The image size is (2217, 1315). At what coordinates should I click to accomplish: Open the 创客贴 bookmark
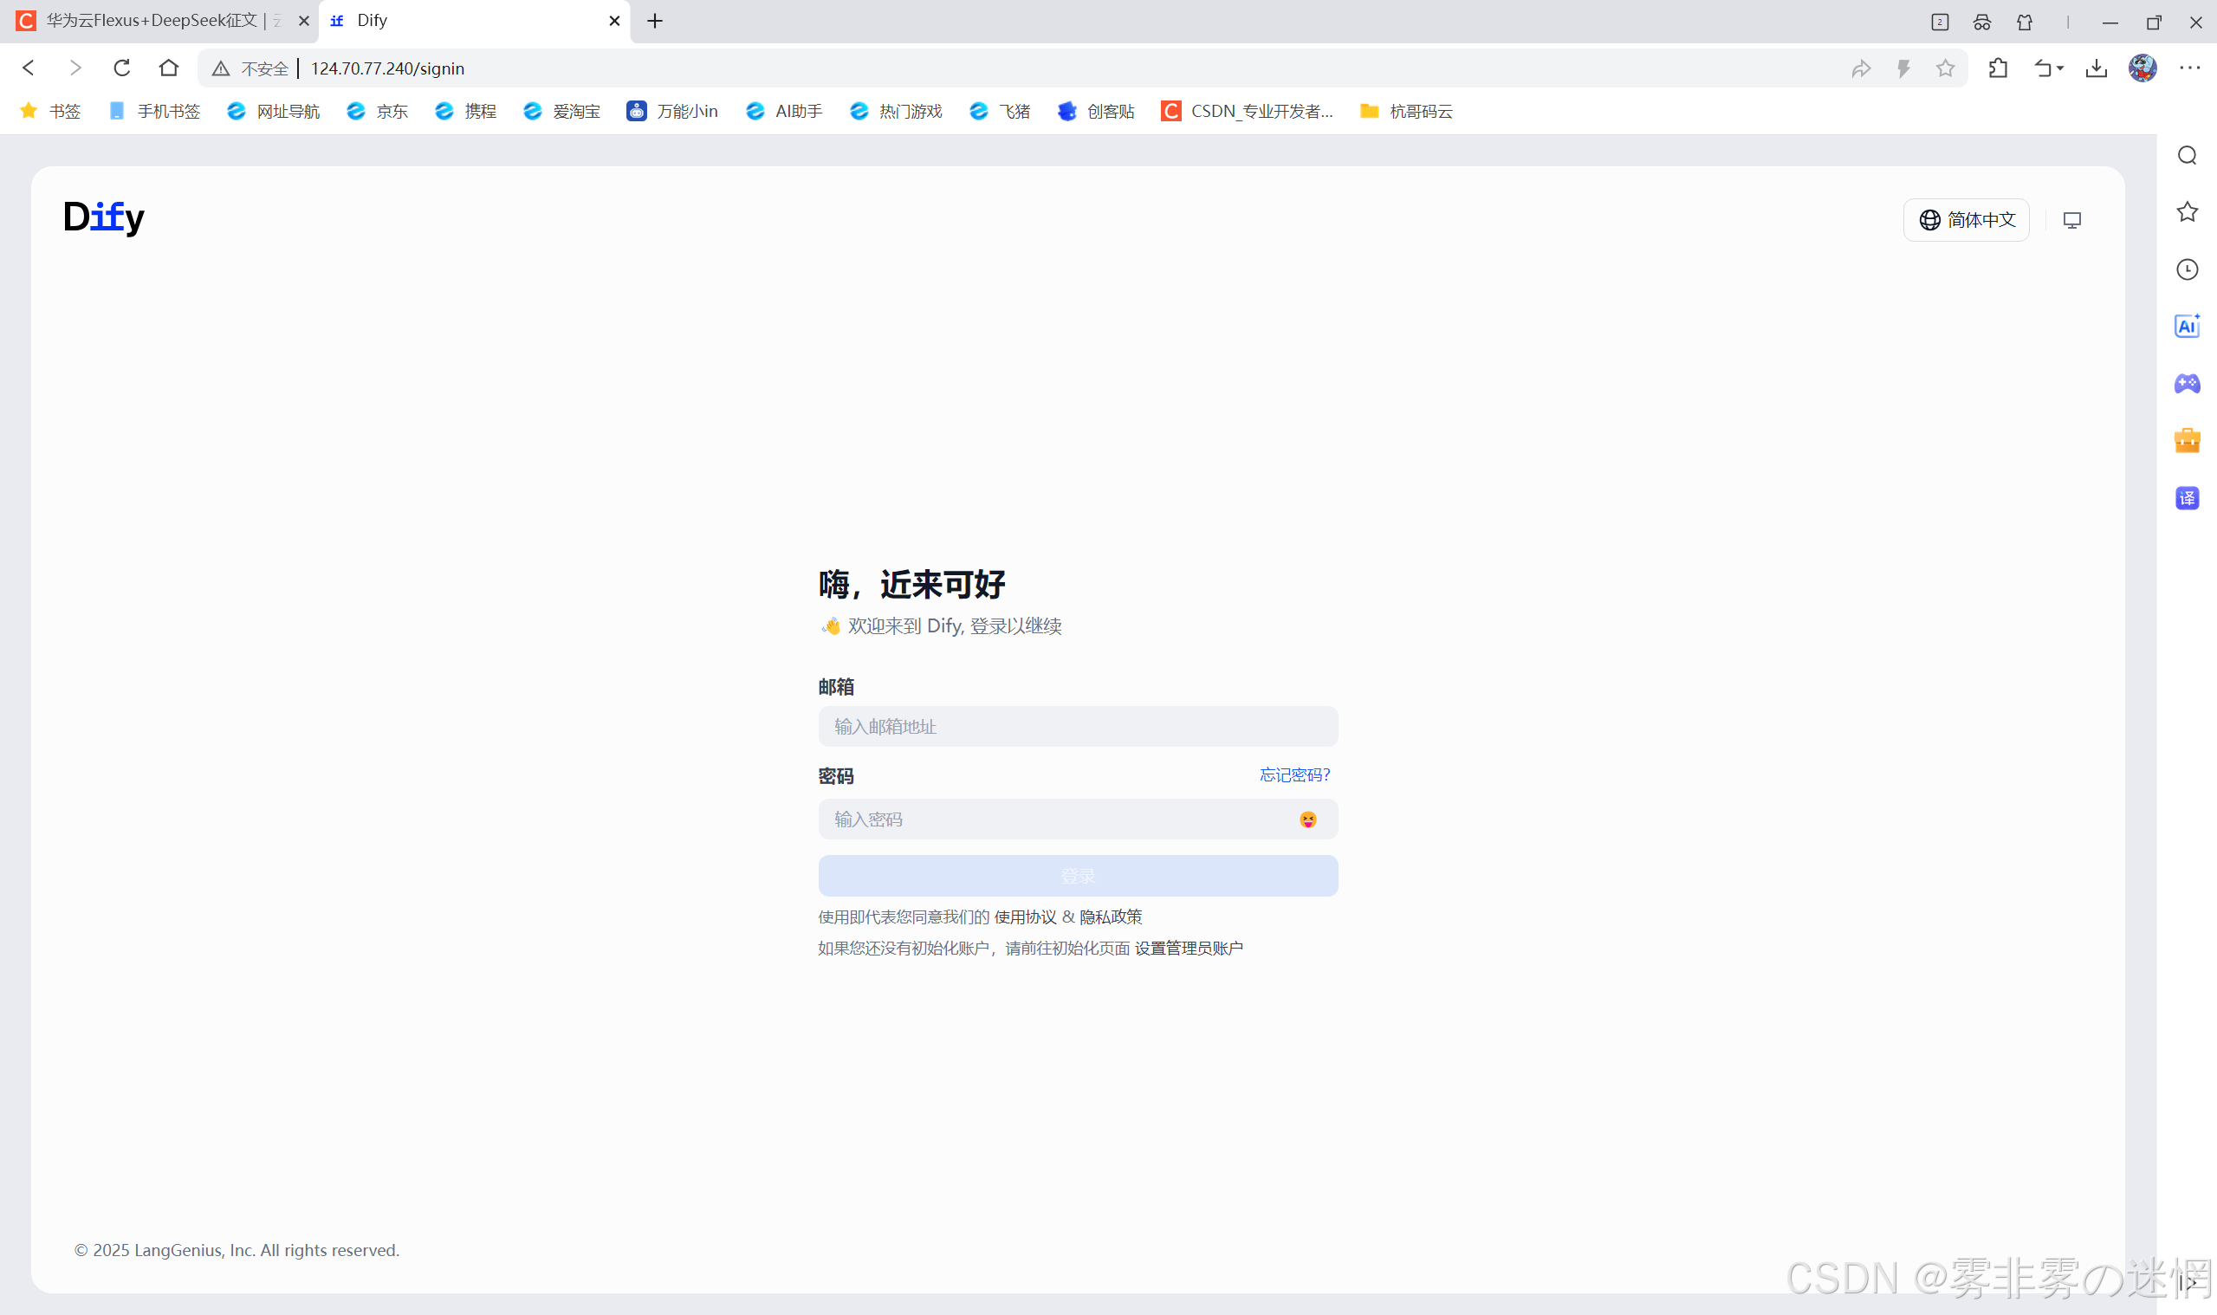(1096, 111)
